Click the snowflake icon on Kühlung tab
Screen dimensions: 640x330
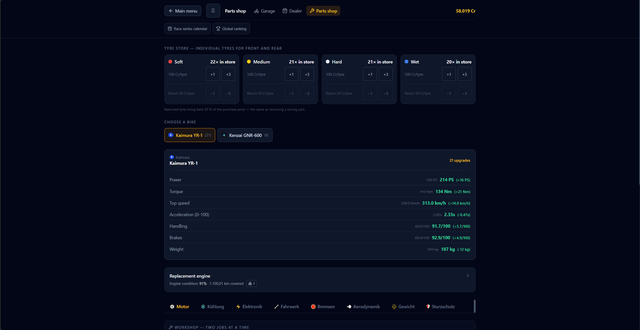tap(203, 307)
